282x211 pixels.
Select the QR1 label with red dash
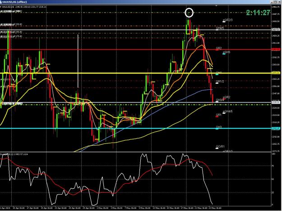[x=218, y=115]
